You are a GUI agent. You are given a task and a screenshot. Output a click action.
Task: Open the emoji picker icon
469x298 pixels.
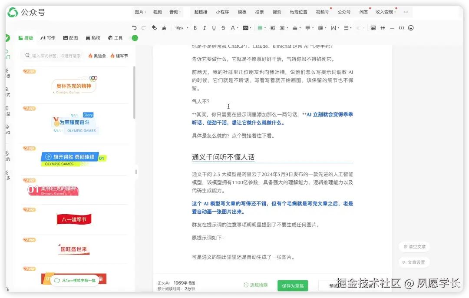point(411,27)
